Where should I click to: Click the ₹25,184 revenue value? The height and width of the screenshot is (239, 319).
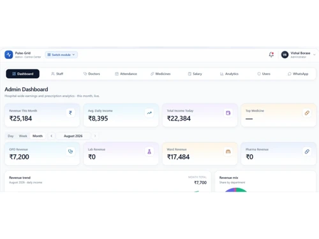pyautogui.click(x=20, y=119)
